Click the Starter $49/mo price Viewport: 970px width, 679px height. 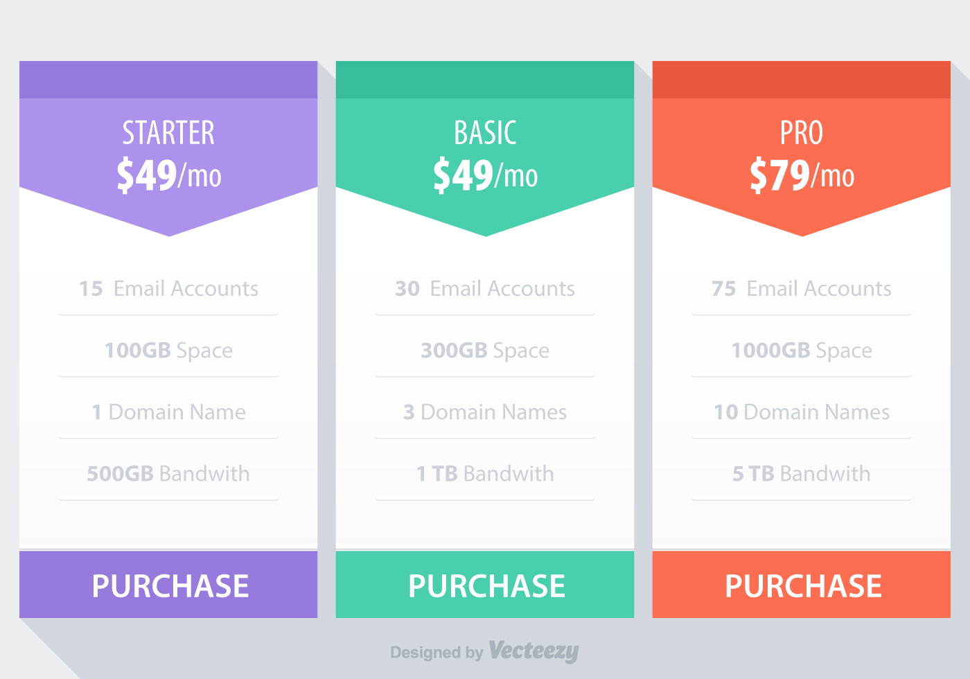pyautogui.click(x=168, y=175)
